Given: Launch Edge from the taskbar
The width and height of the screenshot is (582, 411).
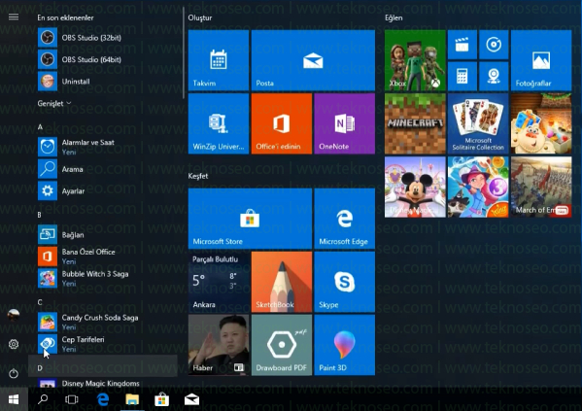Looking at the screenshot, I should (x=103, y=399).
